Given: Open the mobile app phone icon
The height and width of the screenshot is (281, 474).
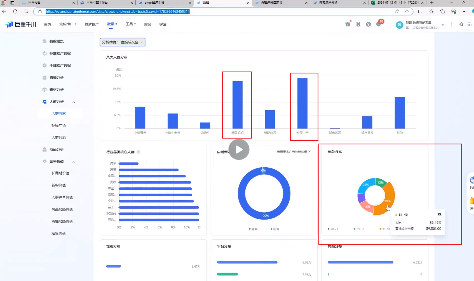Looking at the screenshot, I should coord(358,24).
